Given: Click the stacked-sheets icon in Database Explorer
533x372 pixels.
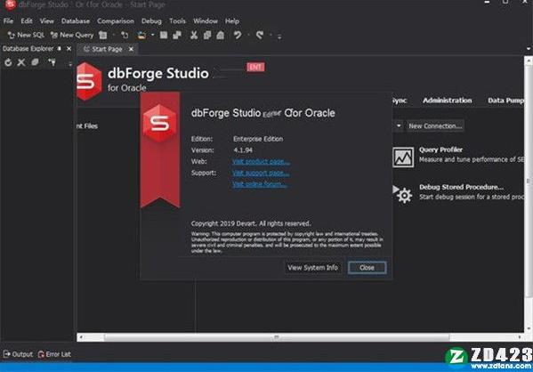Looking at the screenshot, I should 35,62.
